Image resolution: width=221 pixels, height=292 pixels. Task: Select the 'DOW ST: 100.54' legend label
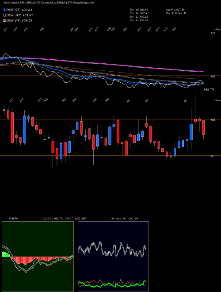coord(19,10)
